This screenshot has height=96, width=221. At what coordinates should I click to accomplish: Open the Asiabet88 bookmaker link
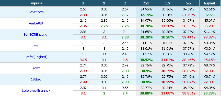pyautogui.click(x=36, y=23)
